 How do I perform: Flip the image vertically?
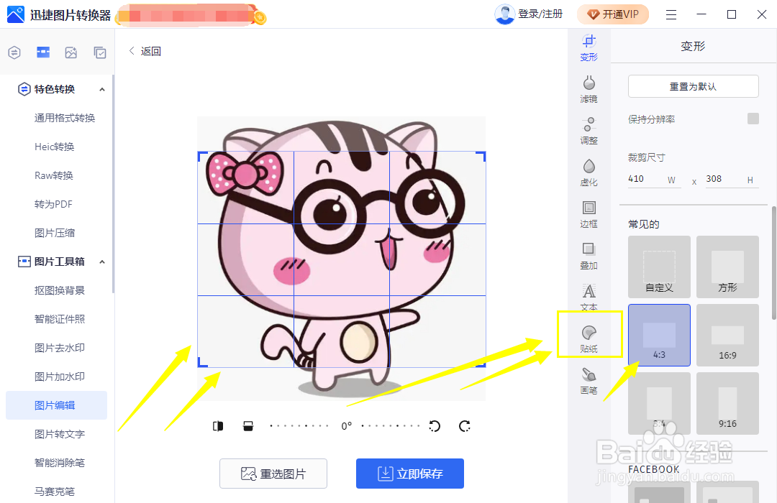[x=248, y=426]
